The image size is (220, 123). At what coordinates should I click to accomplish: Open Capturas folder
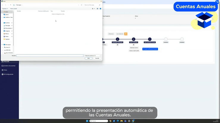[x=7, y=39]
